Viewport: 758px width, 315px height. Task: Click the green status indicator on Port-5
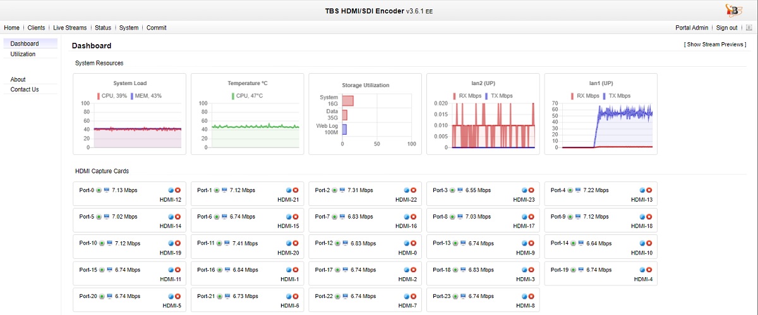99,217
